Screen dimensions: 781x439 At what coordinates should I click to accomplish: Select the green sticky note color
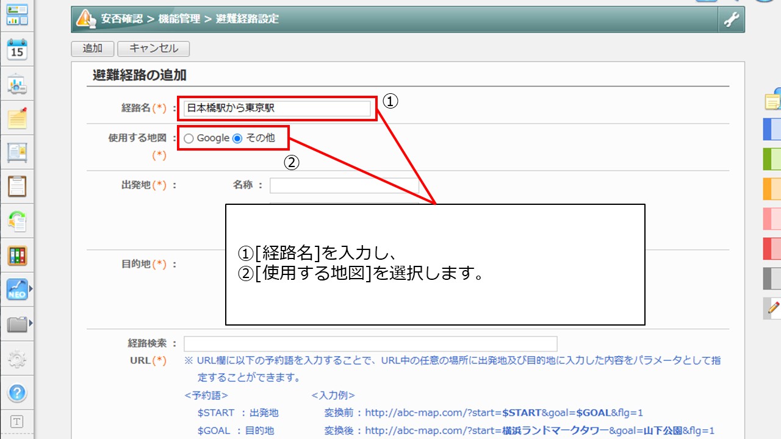tap(772, 159)
